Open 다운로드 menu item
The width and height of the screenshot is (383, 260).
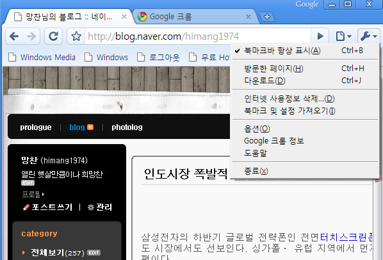(305, 81)
